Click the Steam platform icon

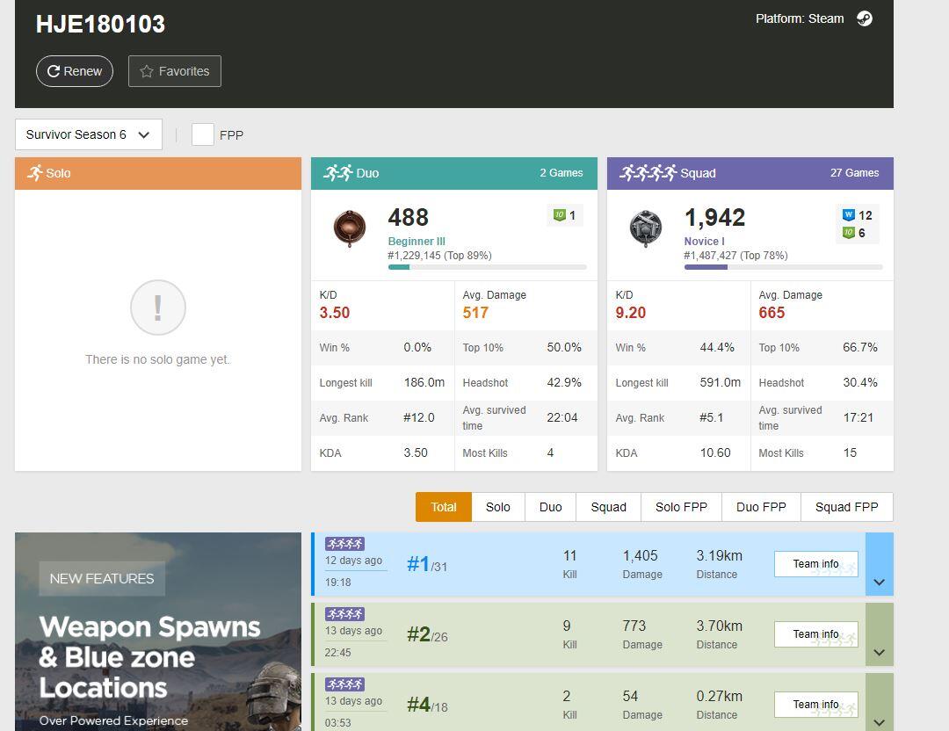point(865,18)
